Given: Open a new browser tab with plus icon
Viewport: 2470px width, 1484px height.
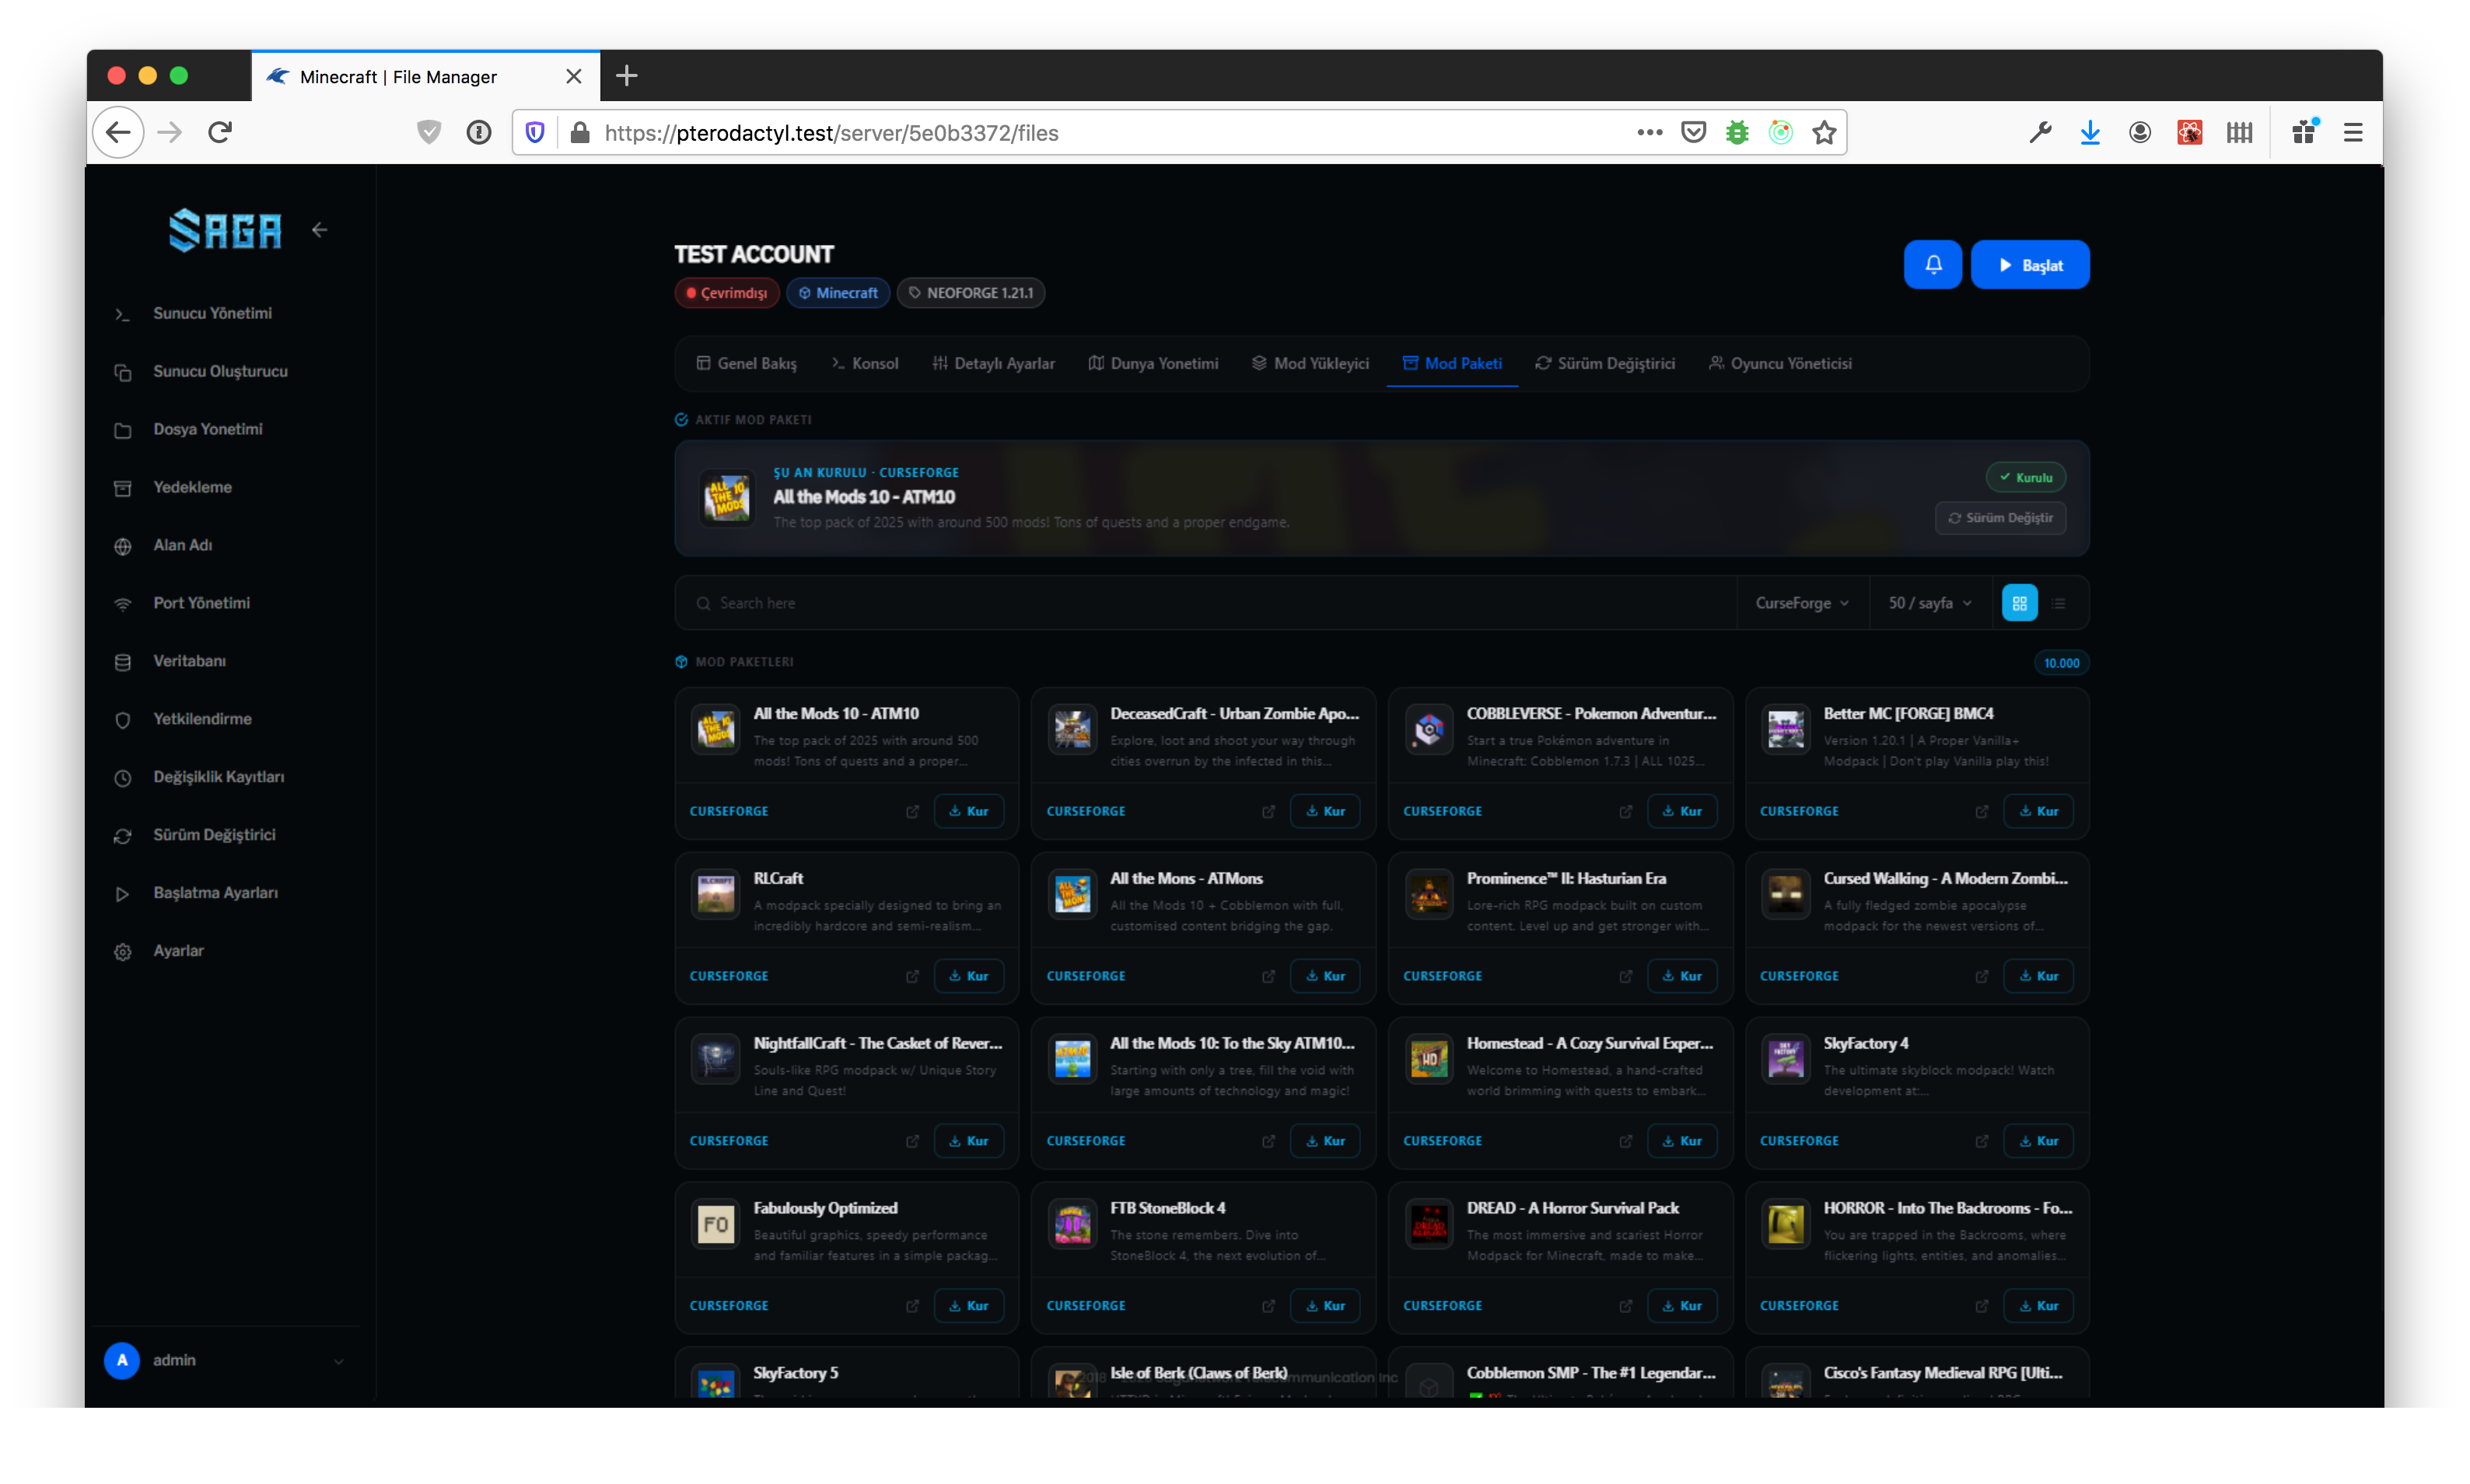Looking at the screenshot, I should 626,76.
